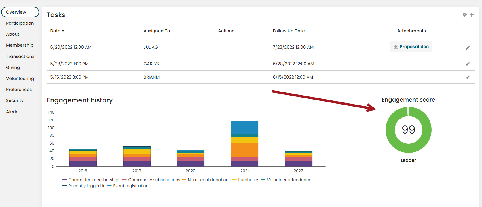482x207 pixels.
Task: Edit the BRIANM task with pencil icon
Action: click(x=468, y=77)
